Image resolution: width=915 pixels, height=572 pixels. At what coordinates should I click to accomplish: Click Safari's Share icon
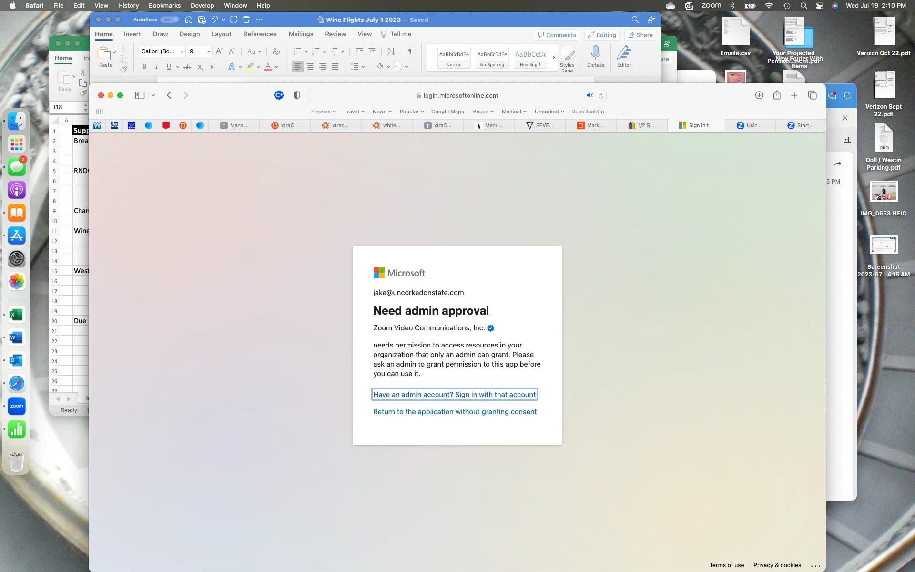[x=777, y=95]
